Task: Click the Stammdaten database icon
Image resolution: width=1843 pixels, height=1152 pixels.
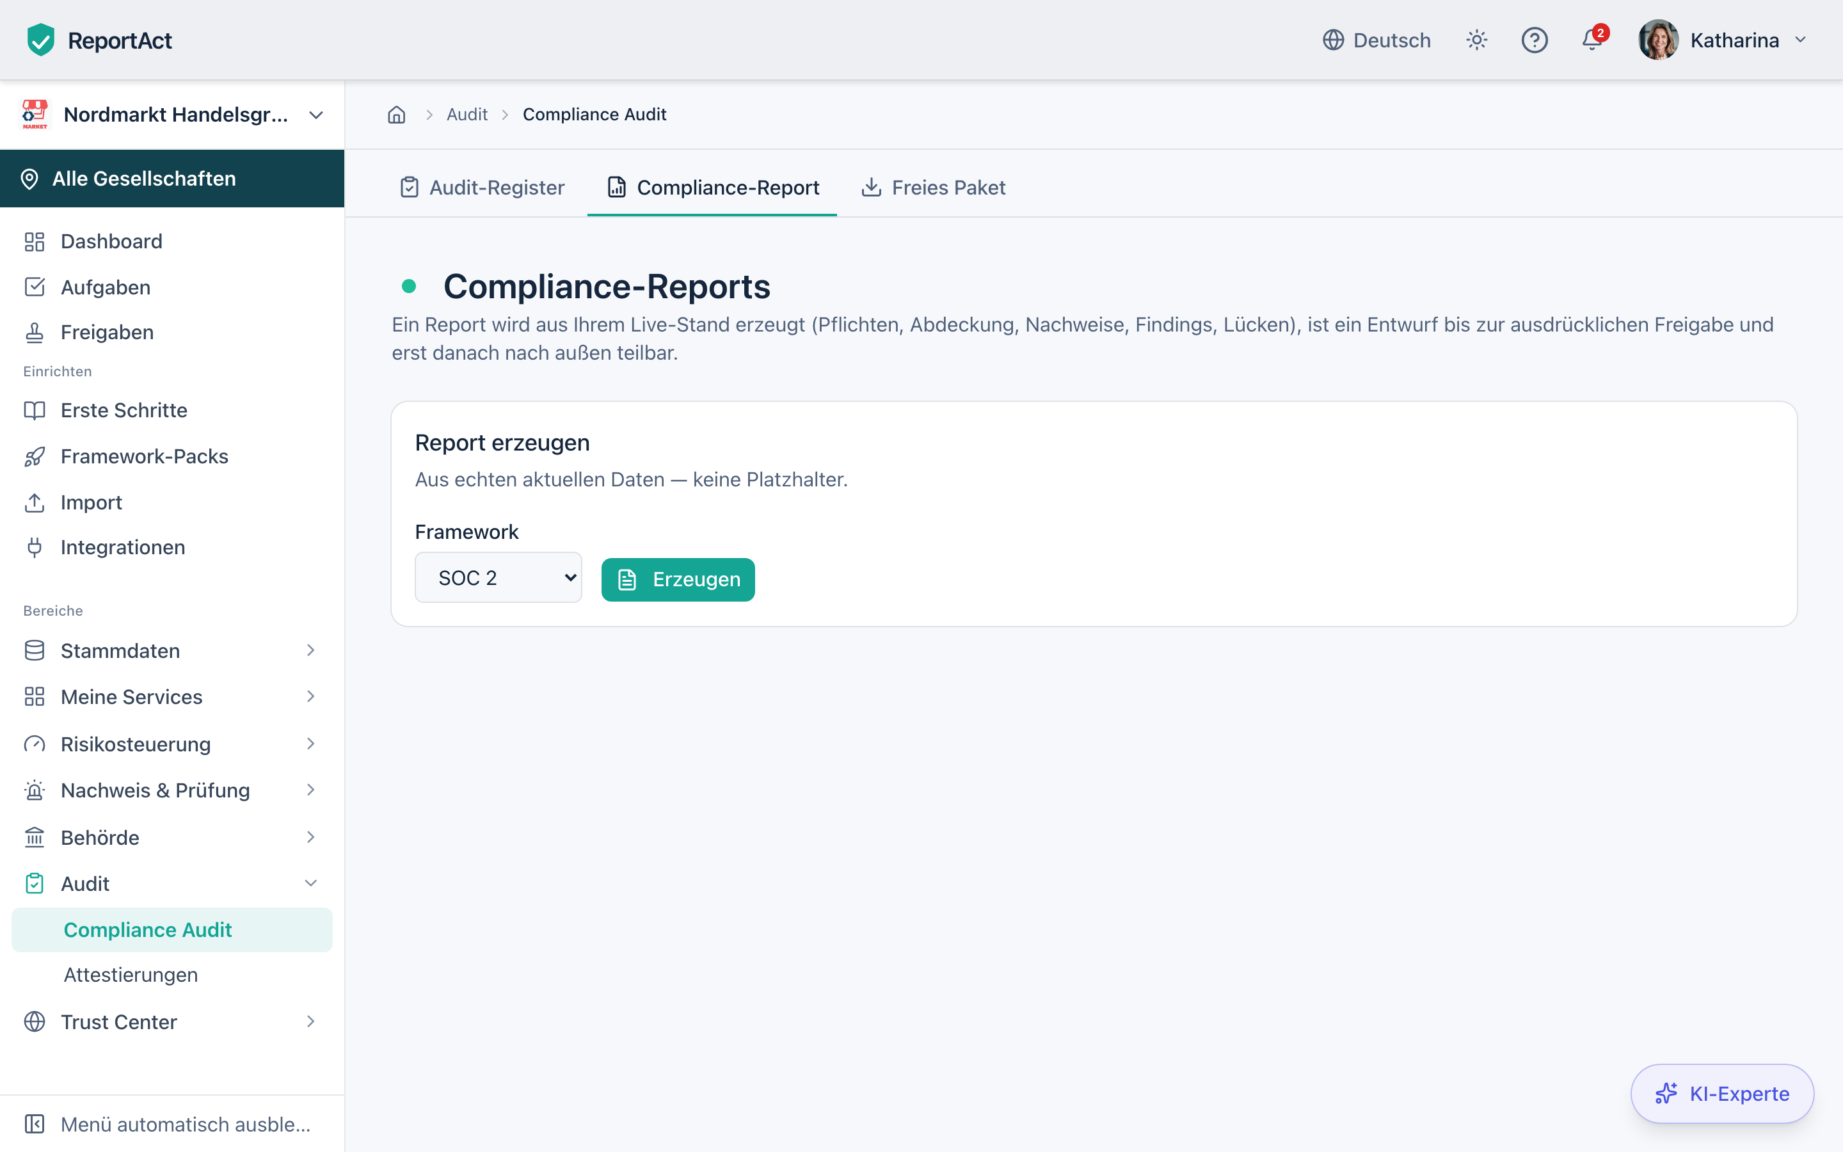Action: tap(35, 651)
